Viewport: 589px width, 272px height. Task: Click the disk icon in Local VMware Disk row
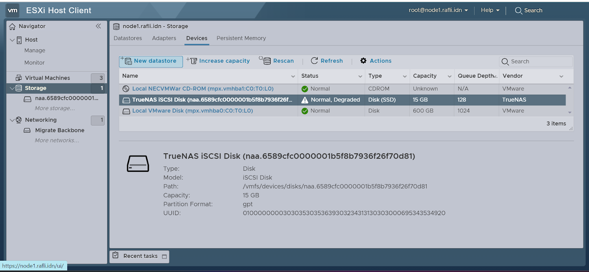click(x=126, y=111)
